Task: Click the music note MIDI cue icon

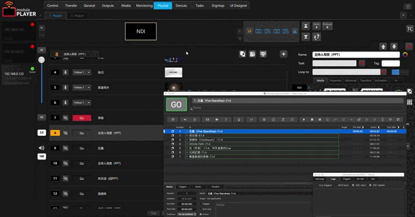Action: click(x=283, y=120)
